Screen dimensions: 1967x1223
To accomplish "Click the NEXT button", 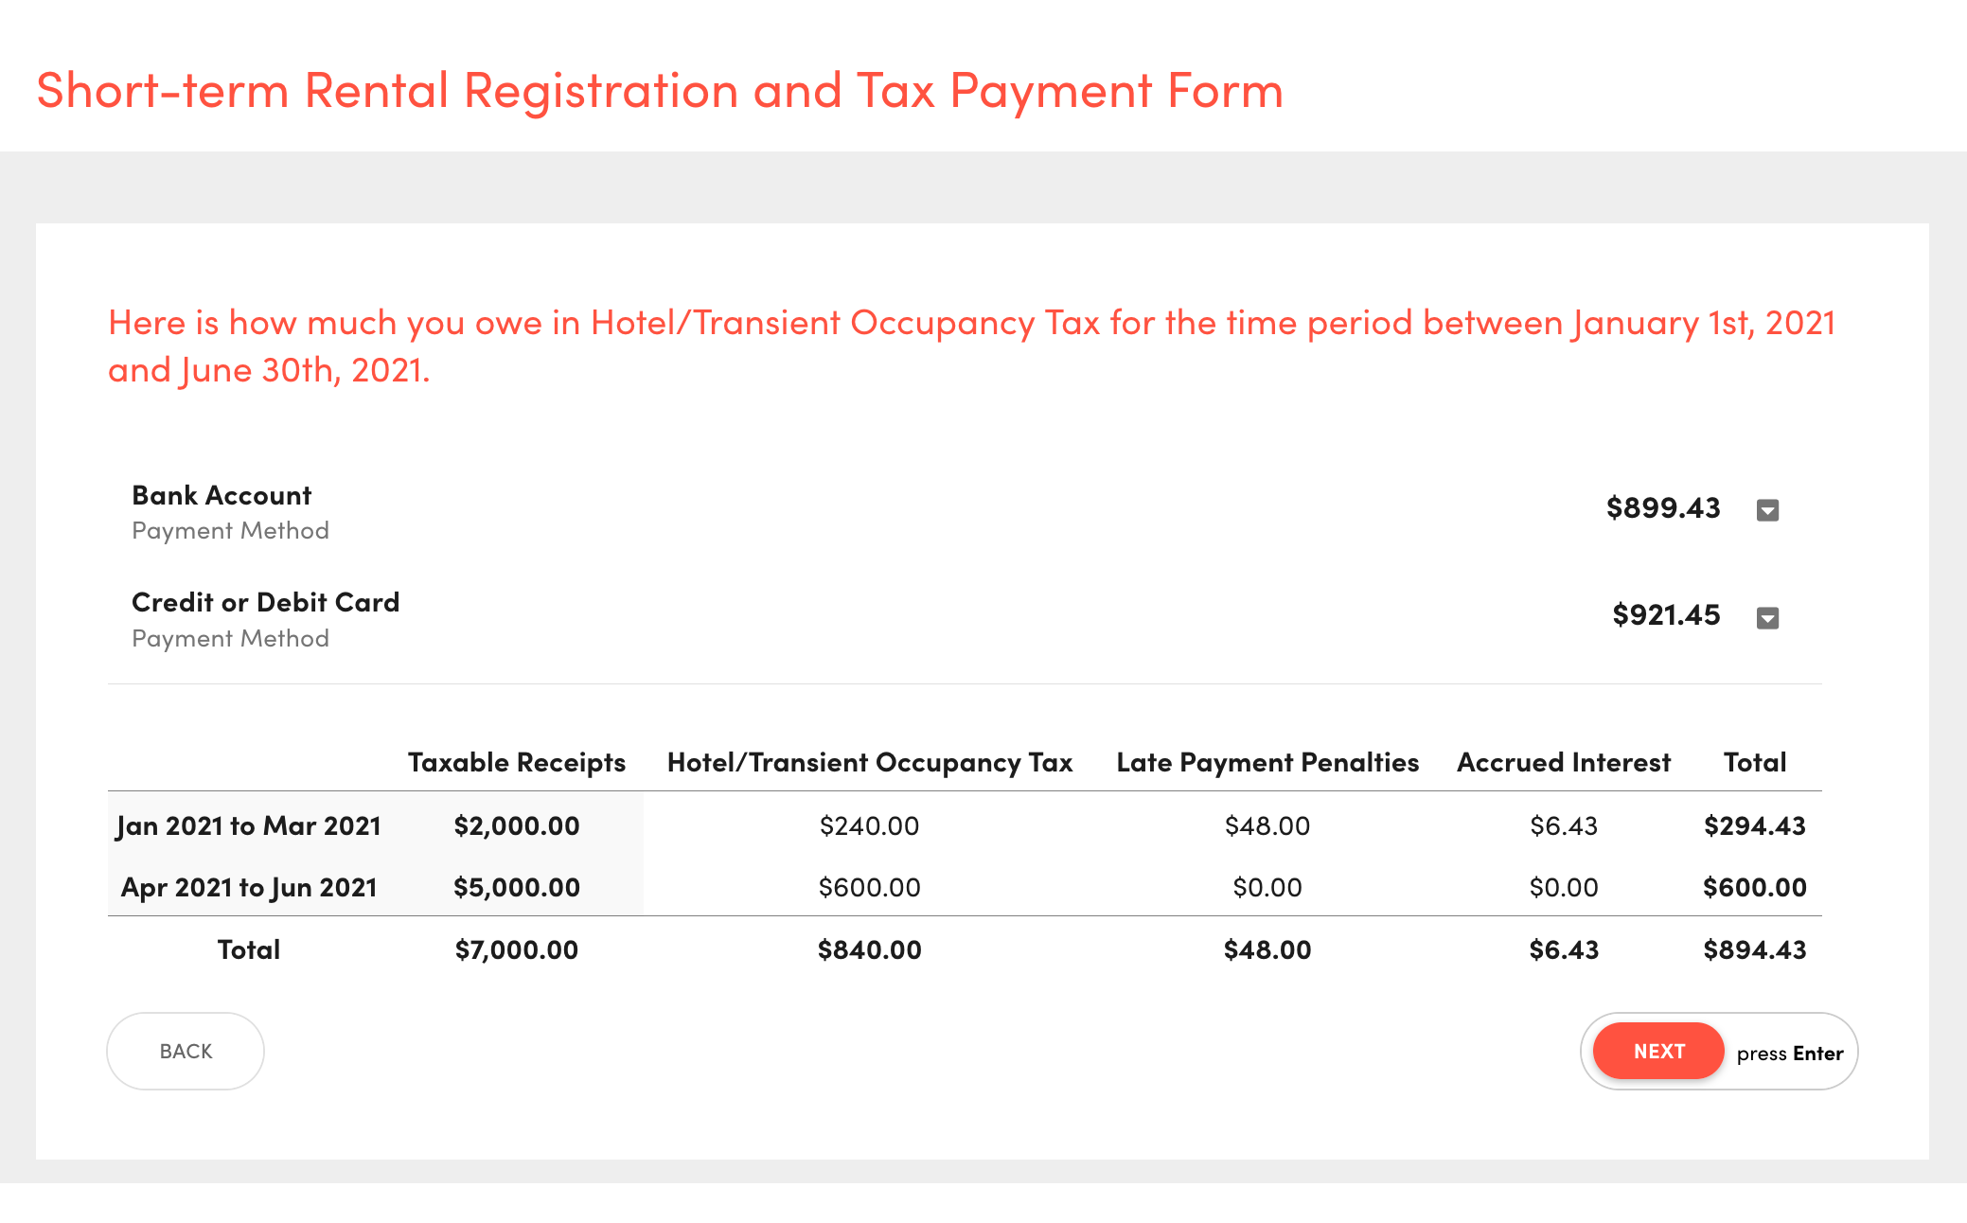I will [x=1658, y=1051].
